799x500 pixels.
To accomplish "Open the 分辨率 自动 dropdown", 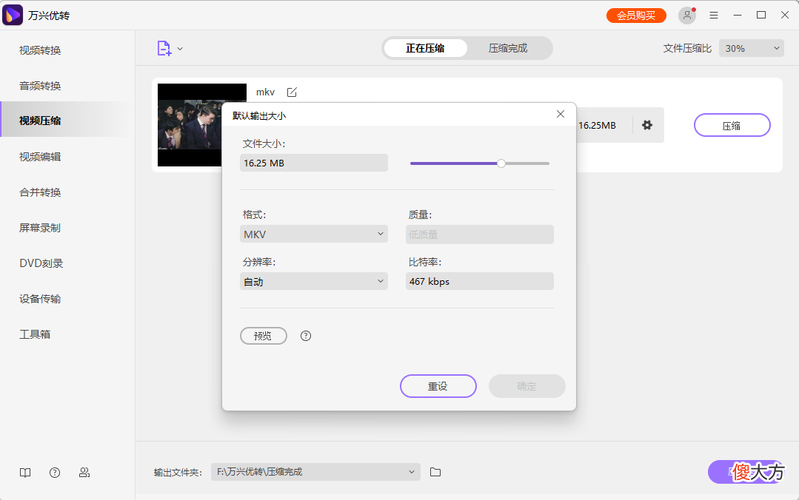I will coord(314,282).
